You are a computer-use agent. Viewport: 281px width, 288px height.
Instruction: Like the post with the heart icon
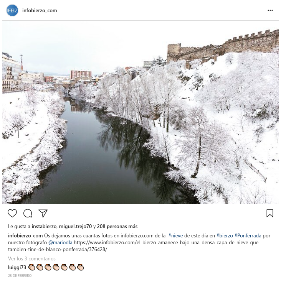point(12,213)
